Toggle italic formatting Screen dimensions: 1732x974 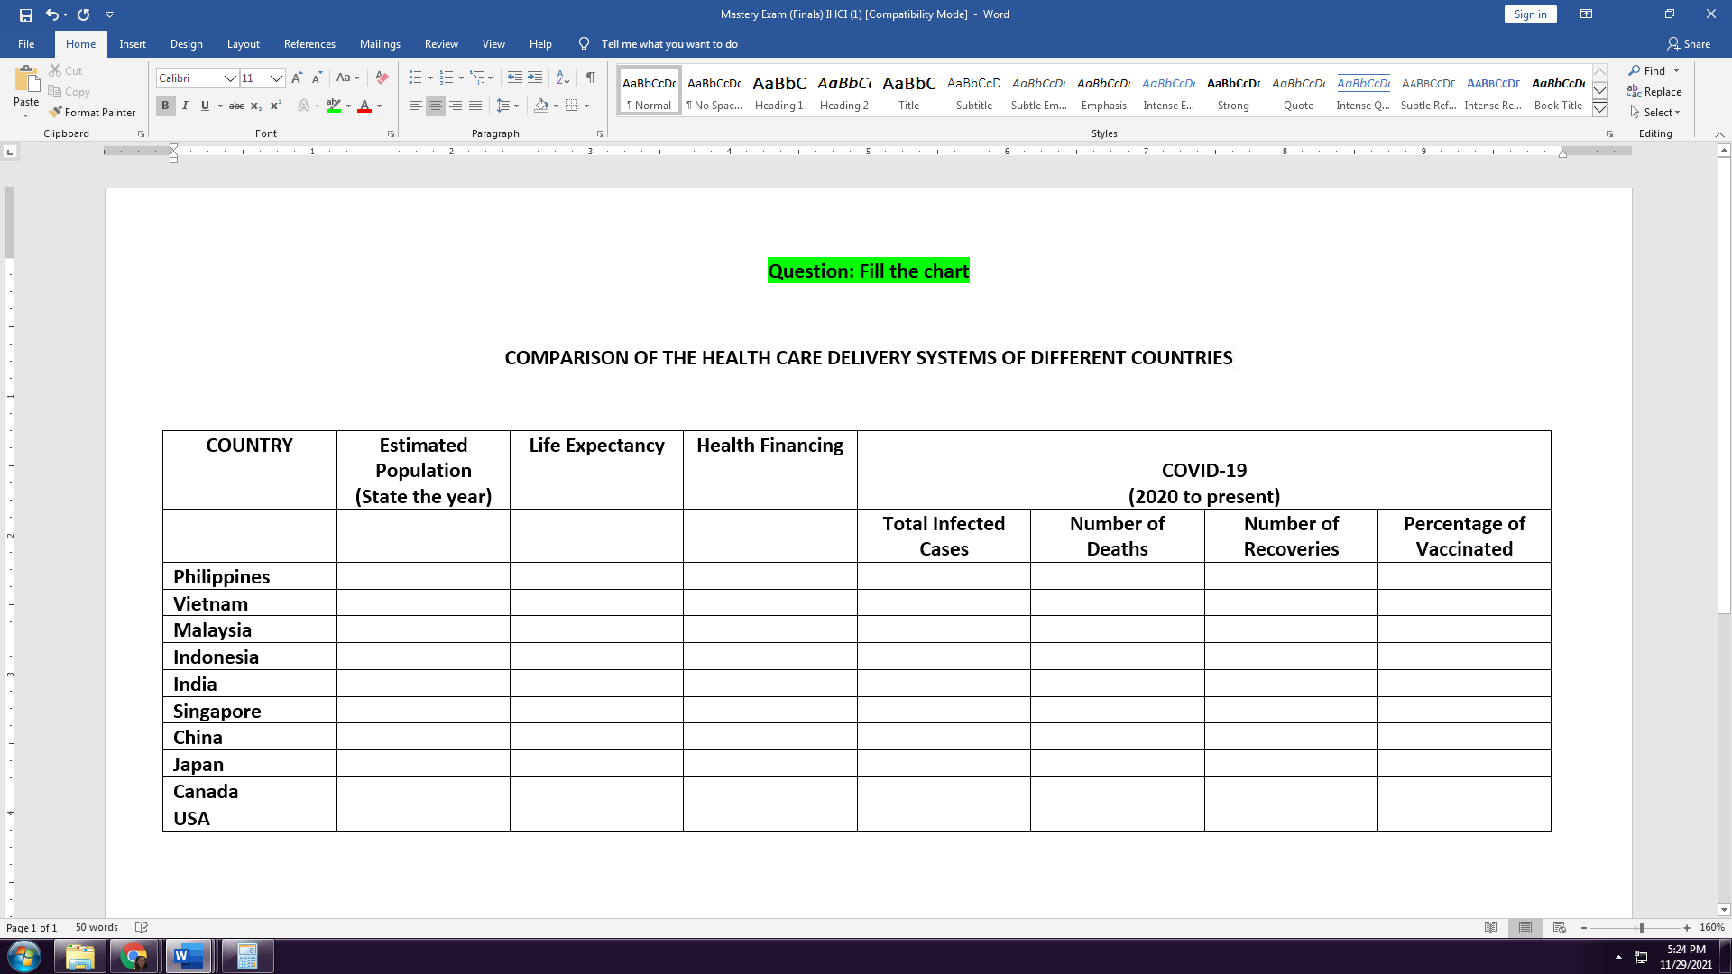pyautogui.click(x=185, y=106)
